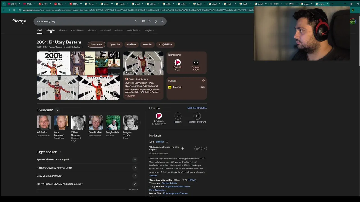
Task: Open Daniel Richter cast card
Action: click(96, 126)
